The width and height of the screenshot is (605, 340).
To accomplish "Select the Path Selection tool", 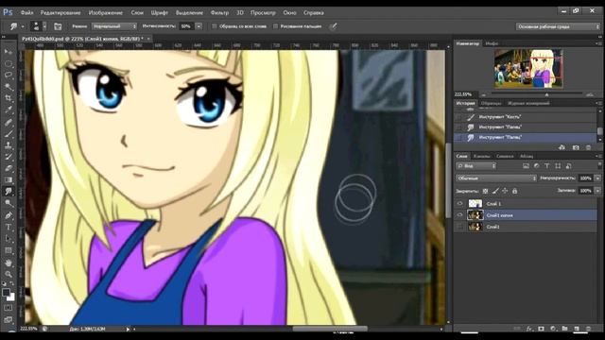I will [9, 239].
